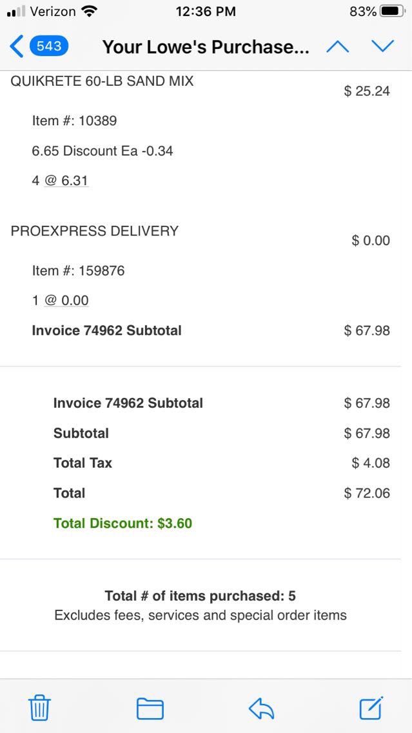The width and height of the screenshot is (412, 733).
Task: Tap the battery indicator icon
Action: click(x=392, y=11)
